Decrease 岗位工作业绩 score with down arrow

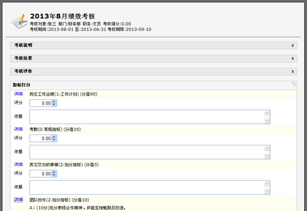pos(54,105)
